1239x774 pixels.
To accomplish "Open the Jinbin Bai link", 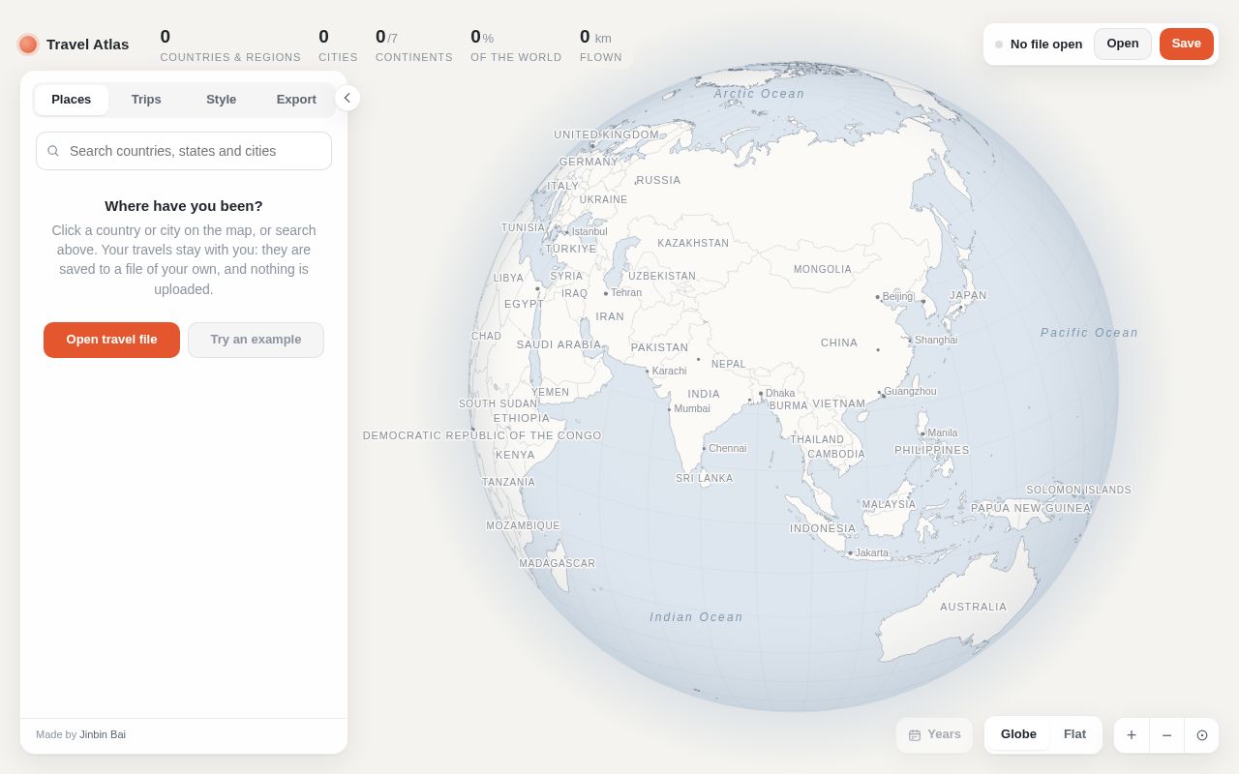I will pyautogui.click(x=103, y=734).
